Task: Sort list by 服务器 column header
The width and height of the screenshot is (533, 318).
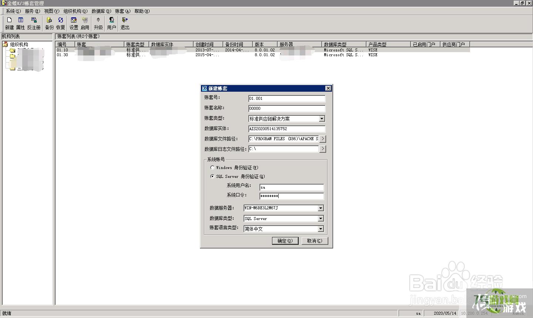Action: pos(300,44)
